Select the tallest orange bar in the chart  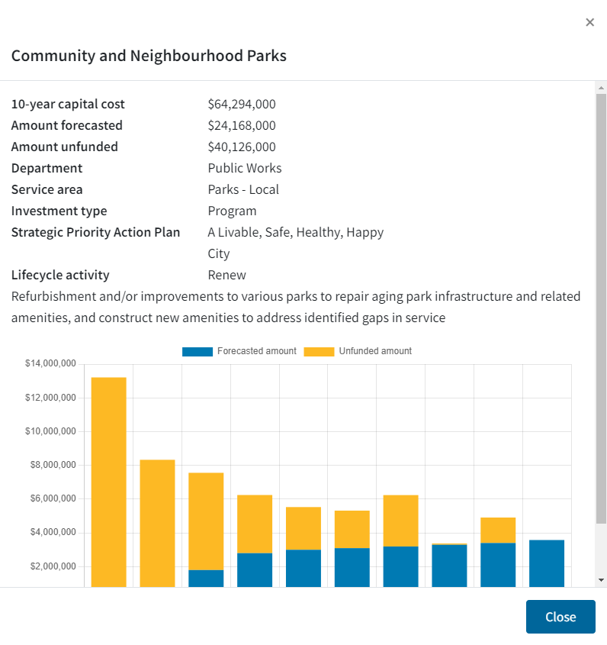[109, 481]
